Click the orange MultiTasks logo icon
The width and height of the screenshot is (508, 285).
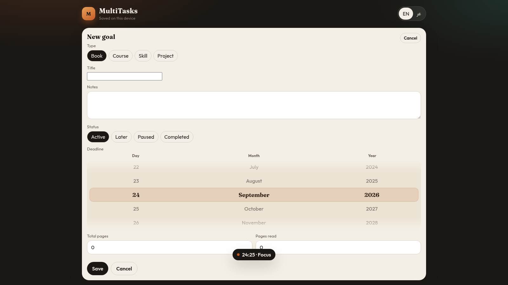click(x=89, y=14)
